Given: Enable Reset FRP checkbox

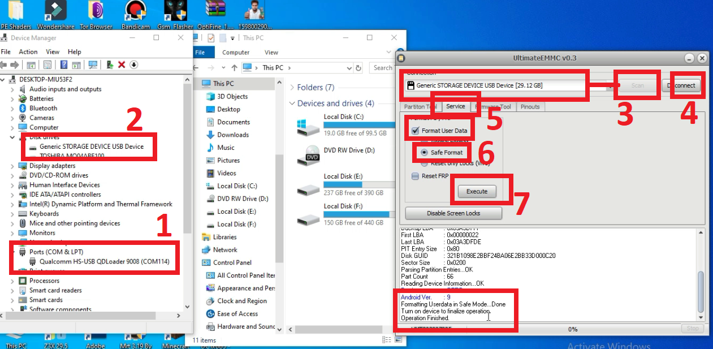Looking at the screenshot, I should click(x=415, y=176).
